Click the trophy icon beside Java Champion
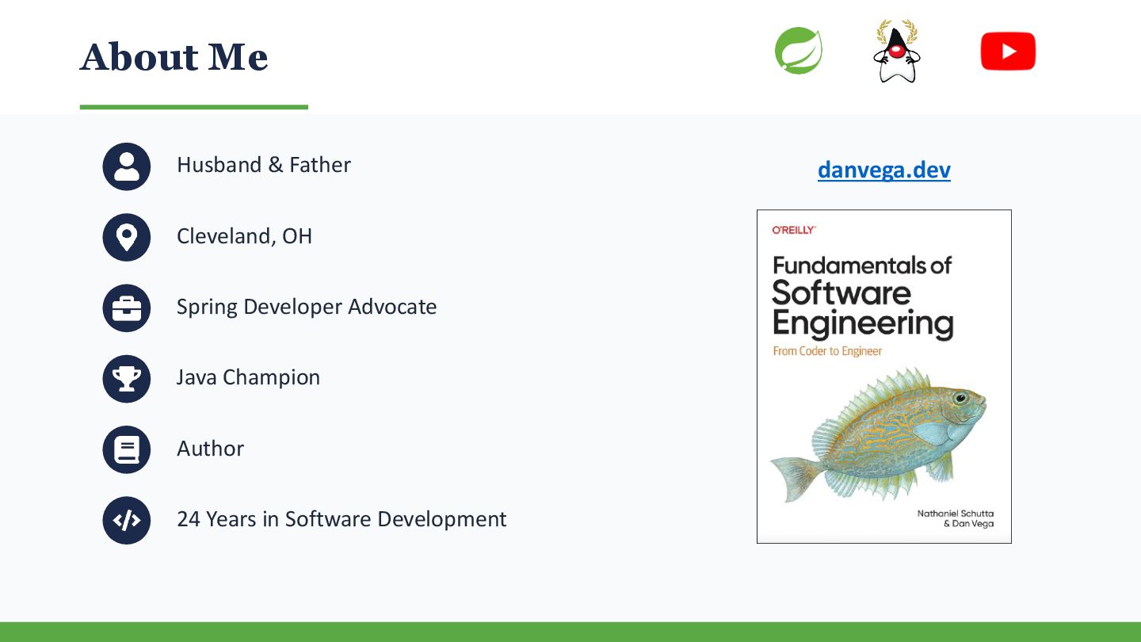Screen dimensions: 1141x642 127,379
